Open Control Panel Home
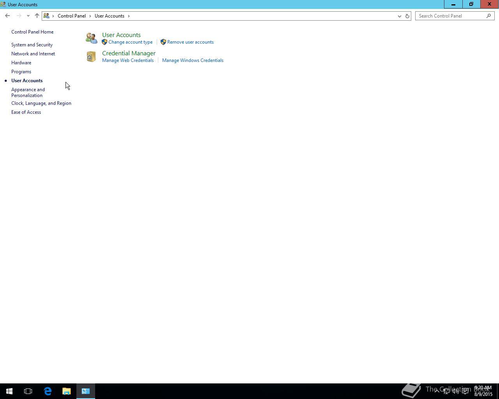 pyautogui.click(x=32, y=32)
